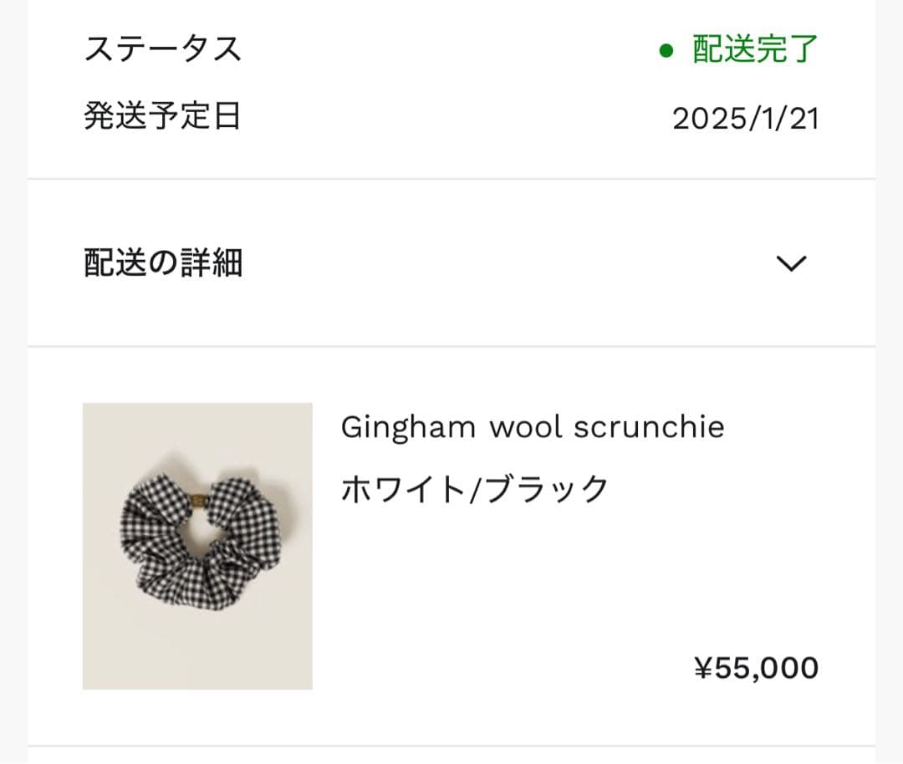The width and height of the screenshot is (903, 764).
Task: Expand the 配送の詳細 chevron arrow
Action: tap(790, 263)
